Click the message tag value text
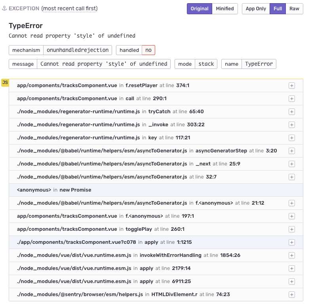 tap(104, 64)
